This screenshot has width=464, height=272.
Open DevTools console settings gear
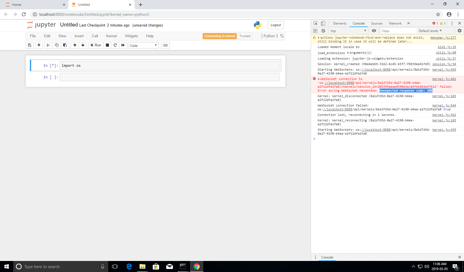coord(459,31)
